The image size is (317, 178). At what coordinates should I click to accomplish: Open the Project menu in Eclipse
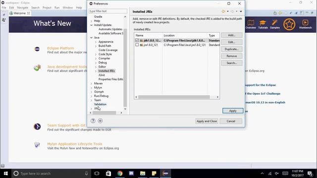(x=47, y=7)
